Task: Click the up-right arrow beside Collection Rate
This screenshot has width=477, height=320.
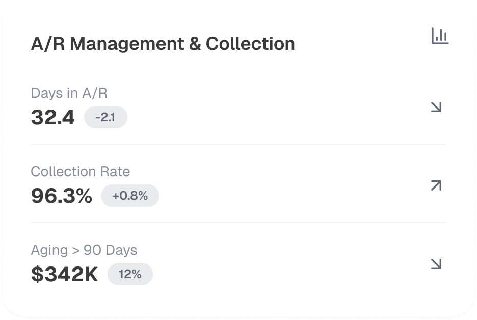Action: coord(436,185)
